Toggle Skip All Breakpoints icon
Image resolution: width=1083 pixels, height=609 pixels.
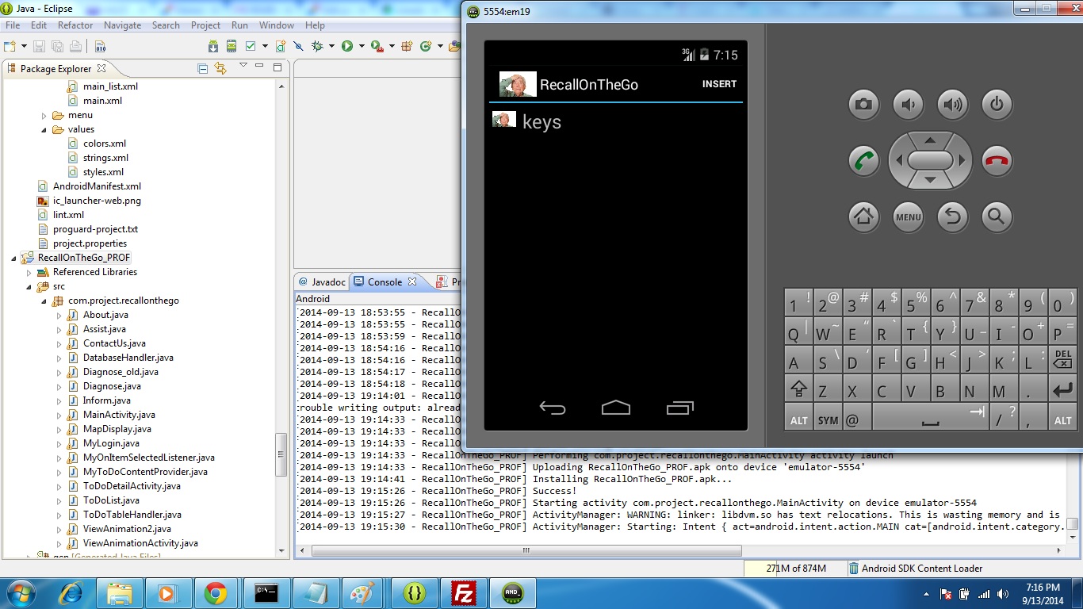298,46
